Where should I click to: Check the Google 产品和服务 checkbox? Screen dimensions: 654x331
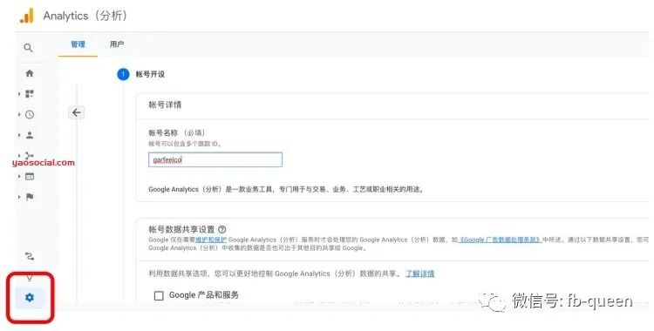159,295
